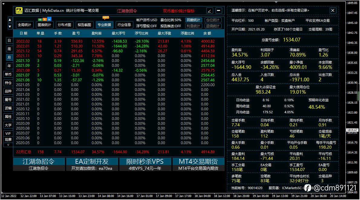Switch to weekly view with 周 button
The width and height of the screenshot is (360, 200).
9,49
